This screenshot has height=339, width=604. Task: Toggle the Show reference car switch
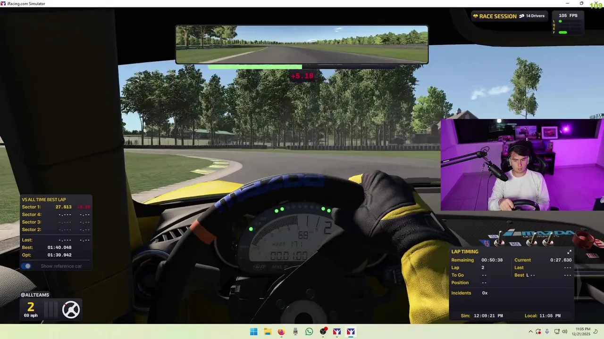pos(26,266)
